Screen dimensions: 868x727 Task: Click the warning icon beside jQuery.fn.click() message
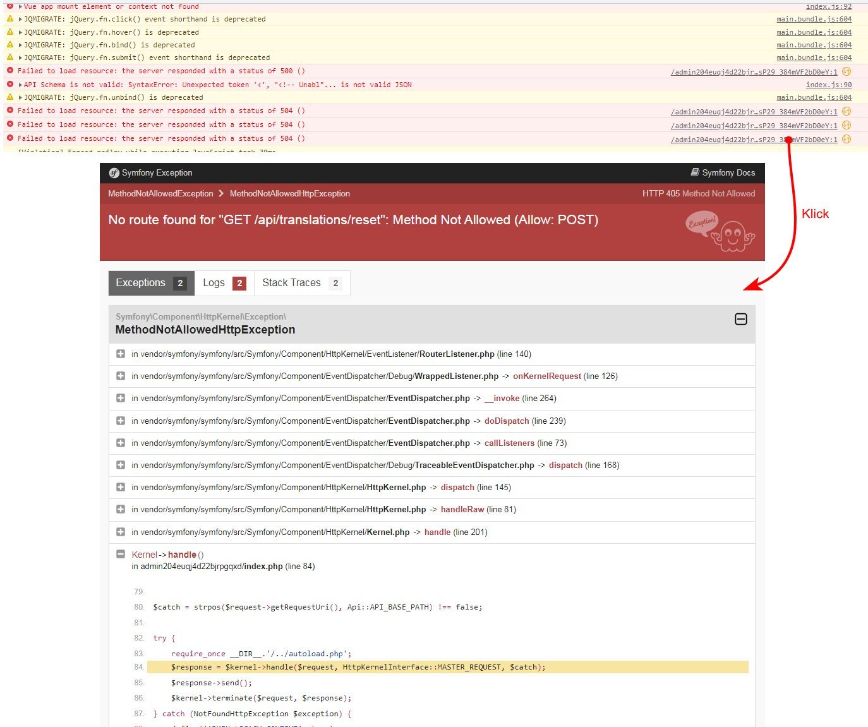click(x=10, y=19)
